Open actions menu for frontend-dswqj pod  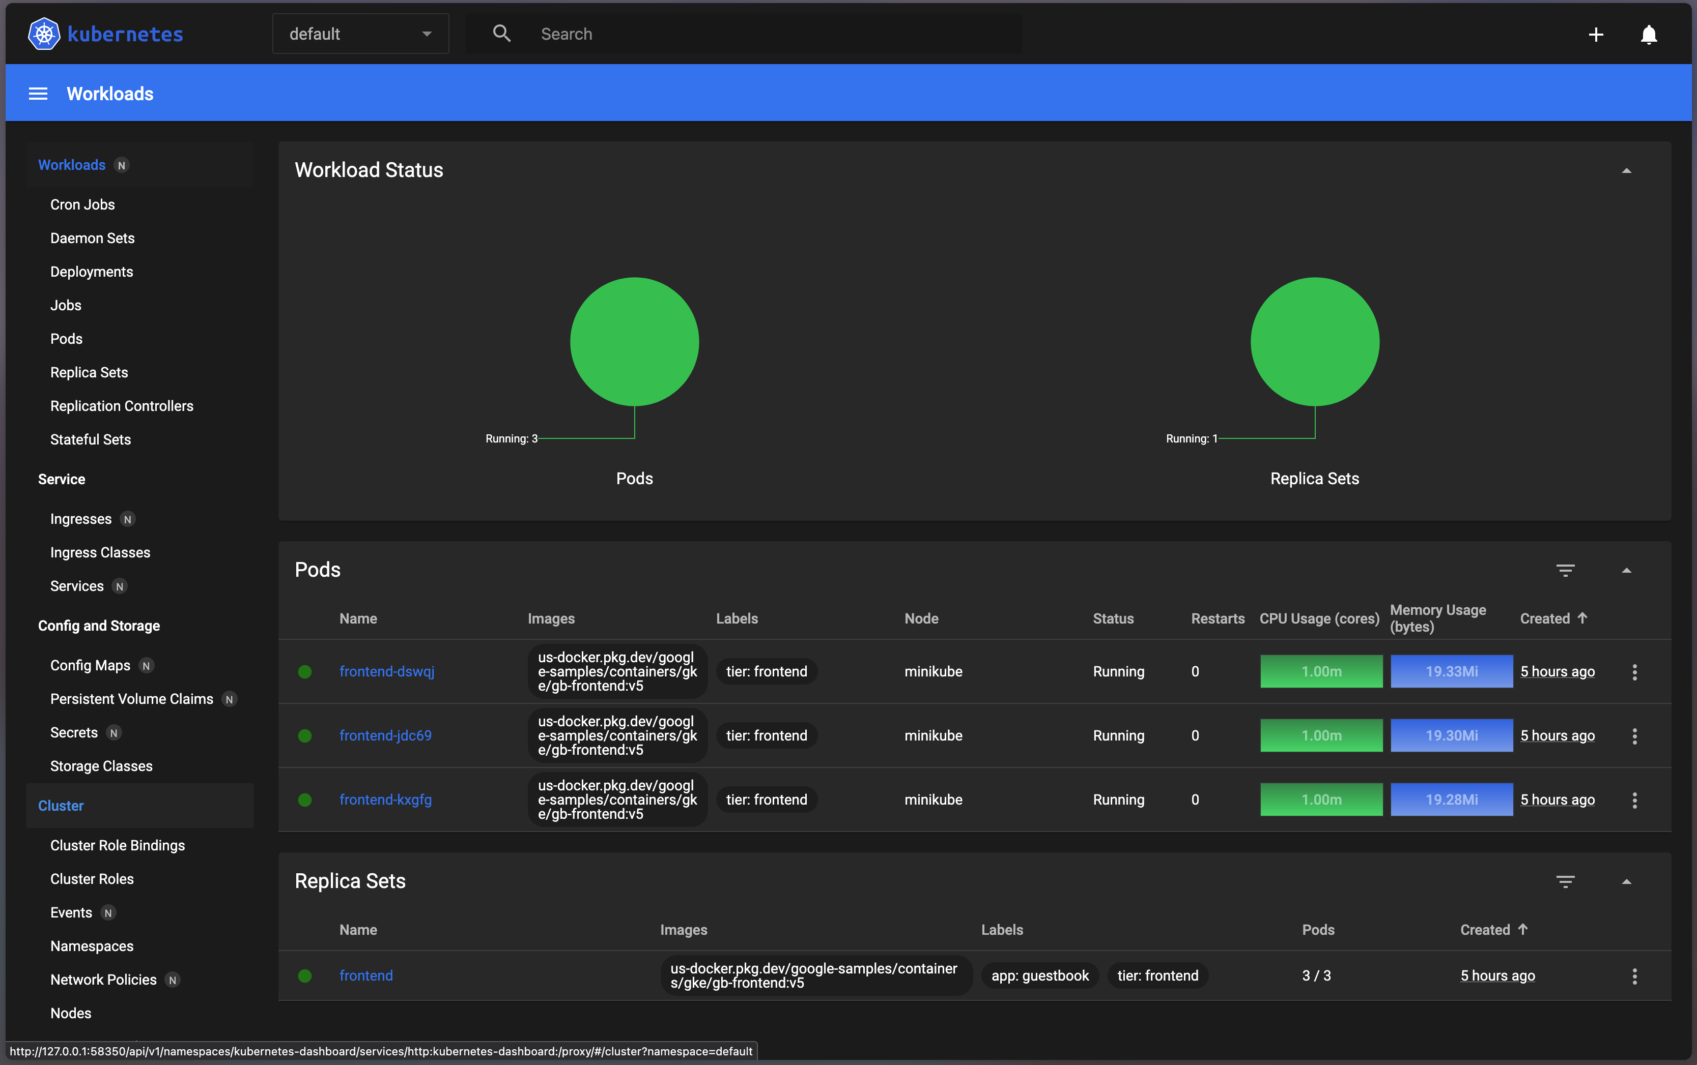(x=1635, y=672)
